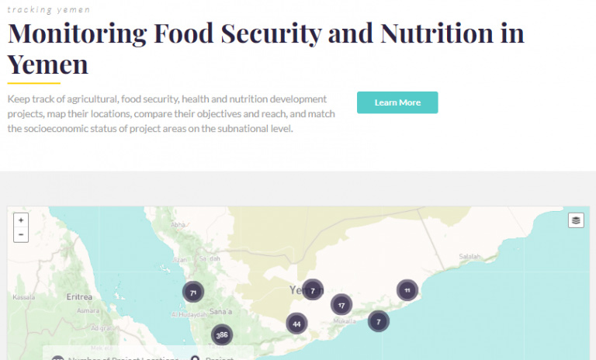Zoom in on the map with the plus

21,220
